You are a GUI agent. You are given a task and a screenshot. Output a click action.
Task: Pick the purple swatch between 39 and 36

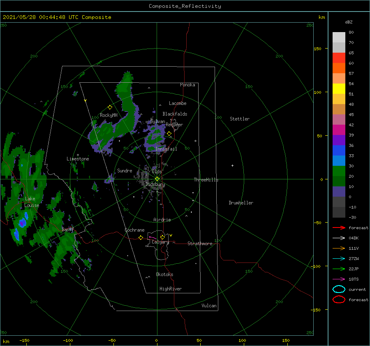(x=339, y=140)
